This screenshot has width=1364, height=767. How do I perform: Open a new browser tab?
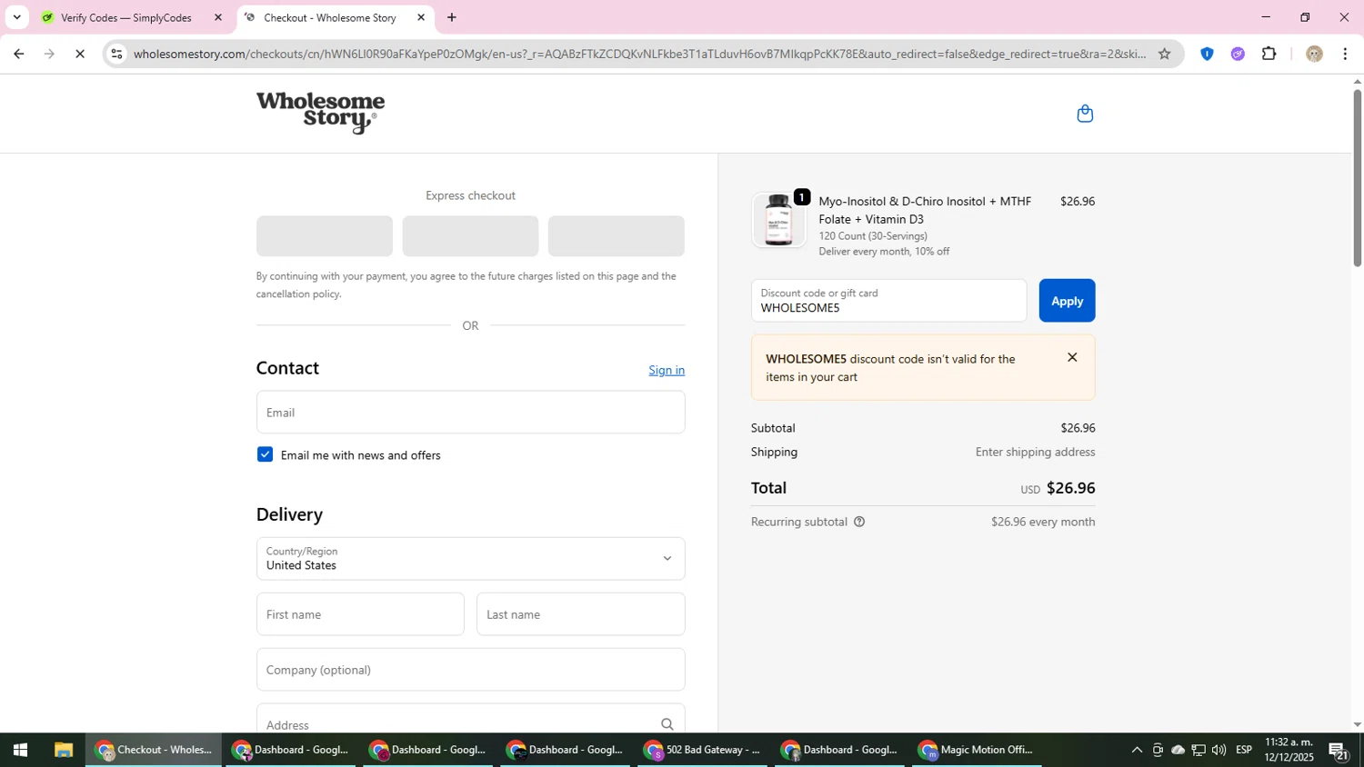(x=452, y=17)
